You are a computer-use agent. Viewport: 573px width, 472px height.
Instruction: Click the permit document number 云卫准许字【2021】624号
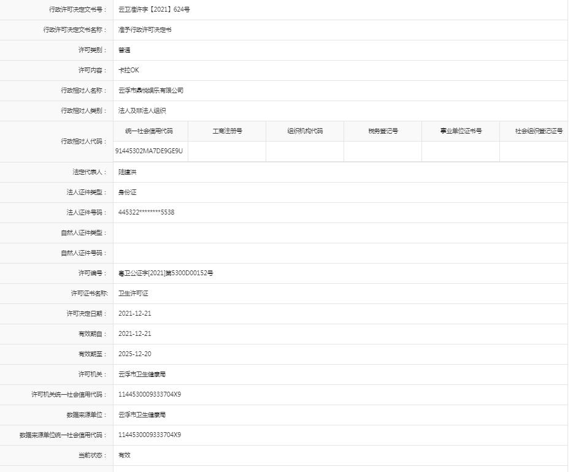click(154, 10)
